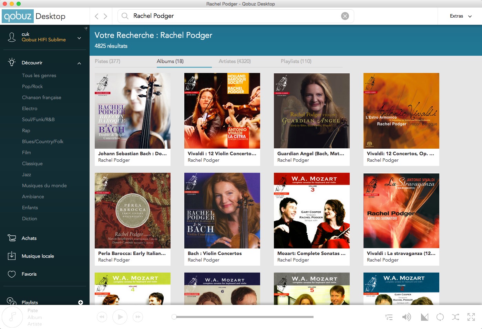The height and width of the screenshot is (329, 482).
Task: Click title 'Johann Sebastian Bach : Do...'
Action: (132, 153)
